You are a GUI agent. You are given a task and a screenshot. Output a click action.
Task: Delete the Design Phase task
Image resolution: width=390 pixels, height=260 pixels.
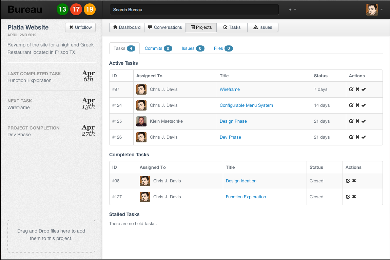click(357, 121)
